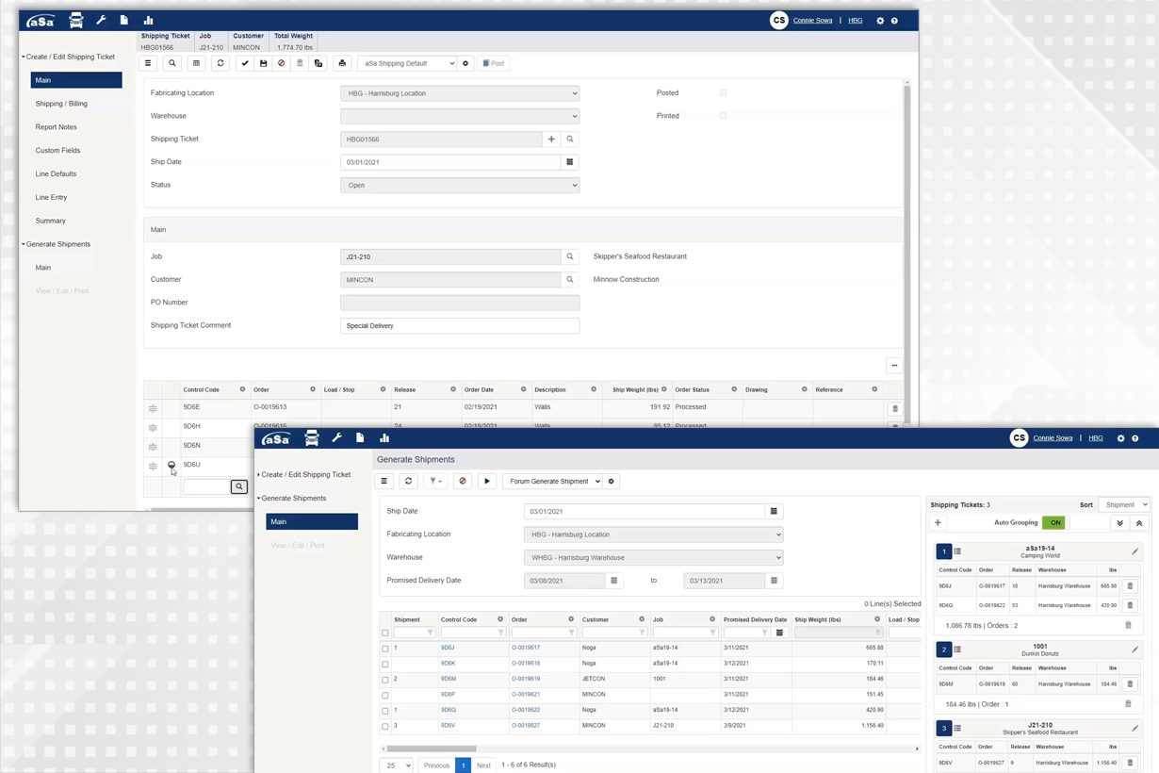This screenshot has height=773, width=1159.
Task: Click the hamburger menu icon in Shipping Ticket toolbar
Action: click(x=148, y=63)
